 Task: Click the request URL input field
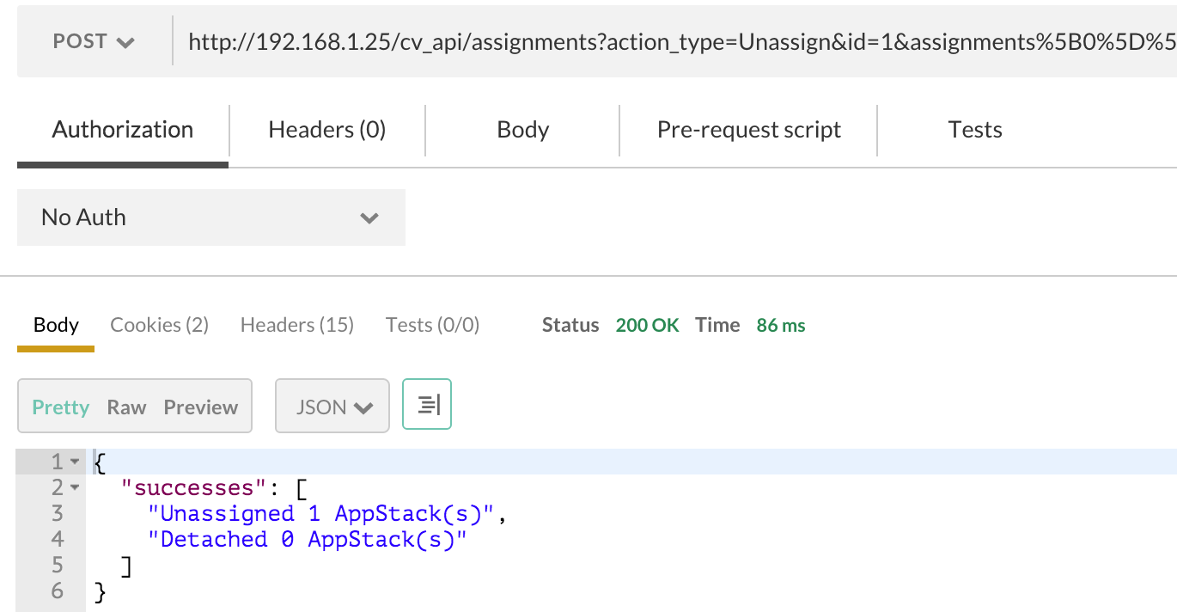pos(670,41)
